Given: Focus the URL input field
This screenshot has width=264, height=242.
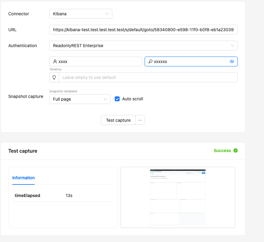Looking at the screenshot, I should tap(143, 30).
